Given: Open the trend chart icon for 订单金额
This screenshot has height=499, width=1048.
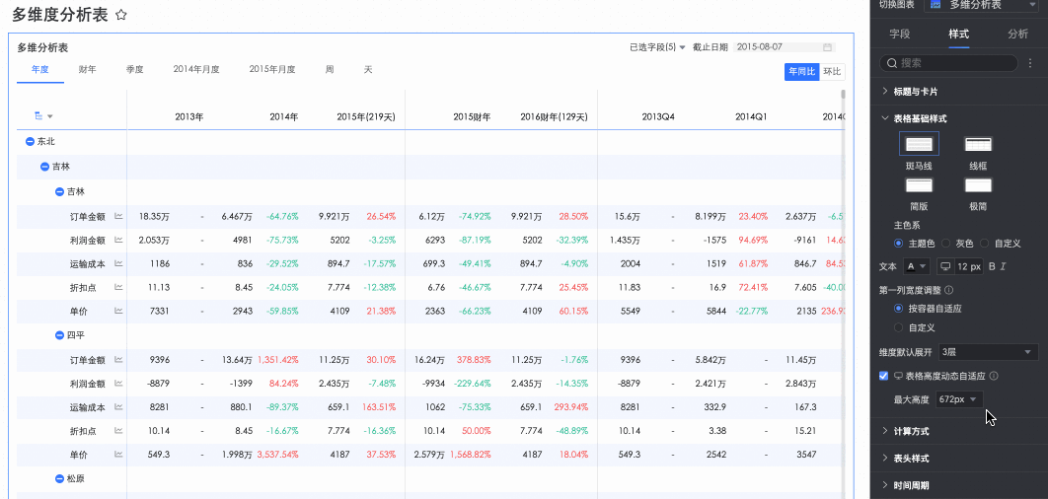Looking at the screenshot, I should (118, 216).
